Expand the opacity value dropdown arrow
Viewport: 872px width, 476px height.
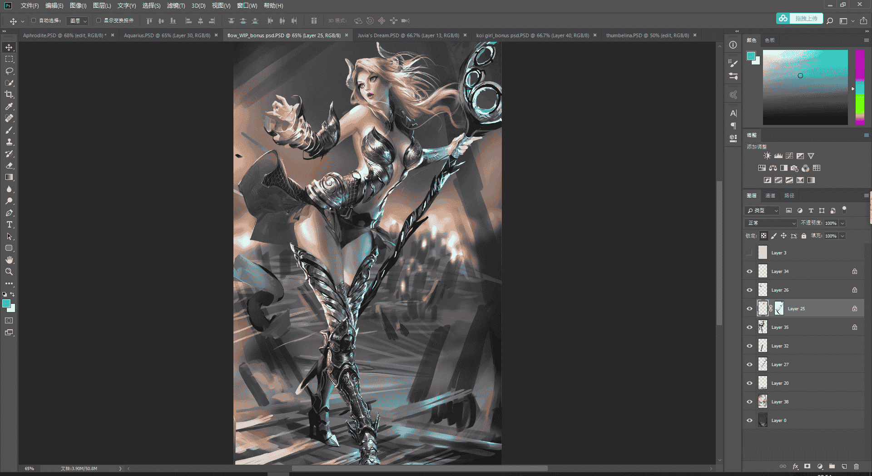[842, 223]
